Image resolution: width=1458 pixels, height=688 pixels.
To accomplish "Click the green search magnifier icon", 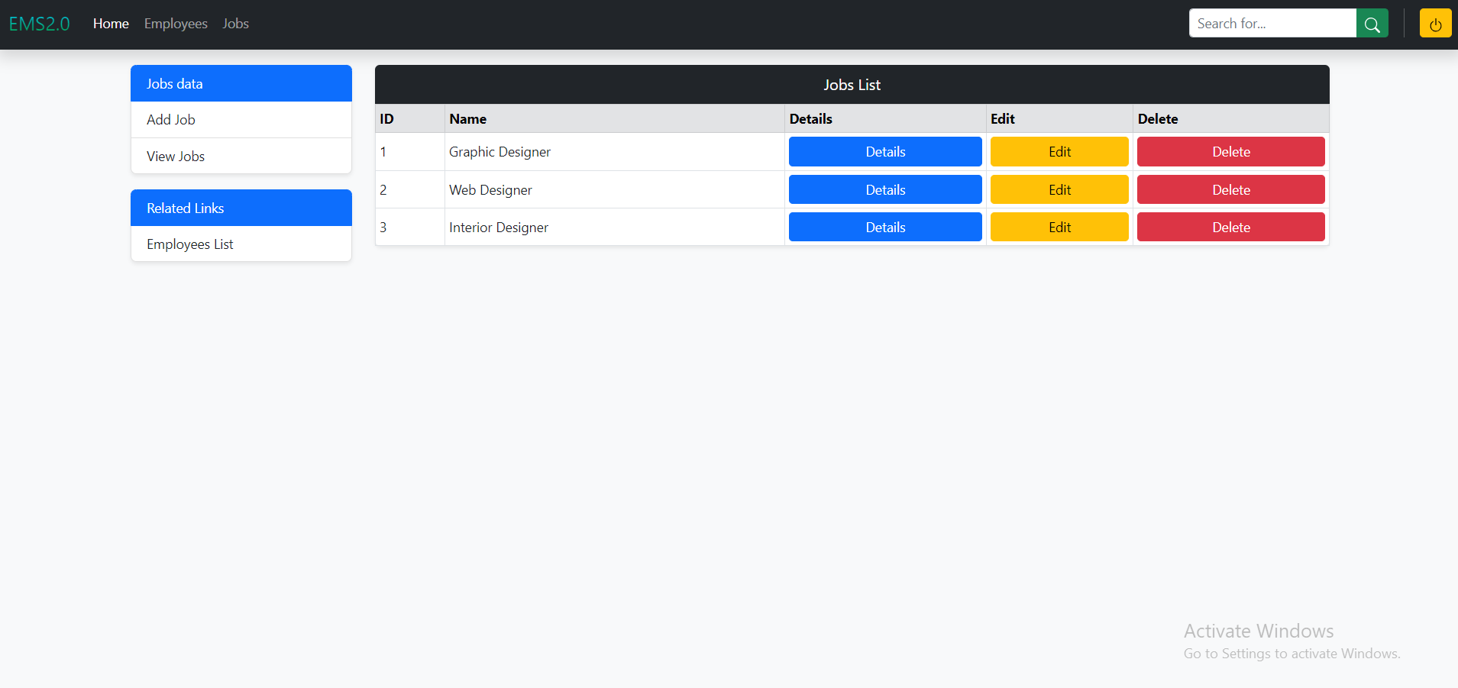I will [x=1372, y=24].
